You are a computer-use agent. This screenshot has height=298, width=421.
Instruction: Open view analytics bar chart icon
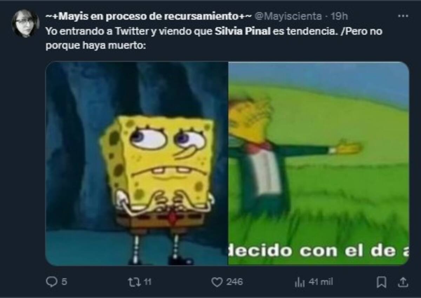(x=299, y=282)
